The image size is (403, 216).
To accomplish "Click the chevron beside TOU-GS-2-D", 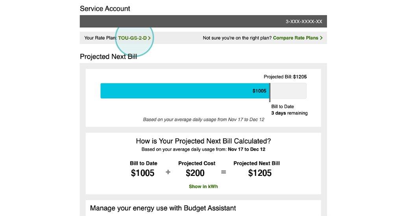I will (x=149, y=38).
